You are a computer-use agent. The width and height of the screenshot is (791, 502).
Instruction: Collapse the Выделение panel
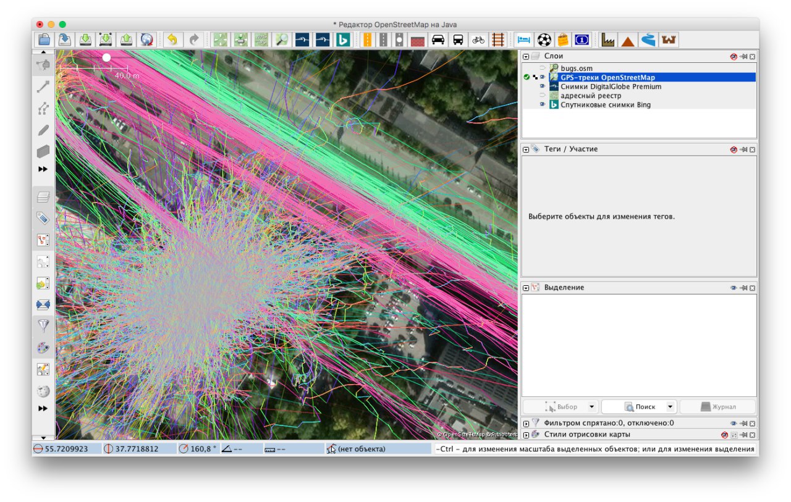tap(526, 288)
